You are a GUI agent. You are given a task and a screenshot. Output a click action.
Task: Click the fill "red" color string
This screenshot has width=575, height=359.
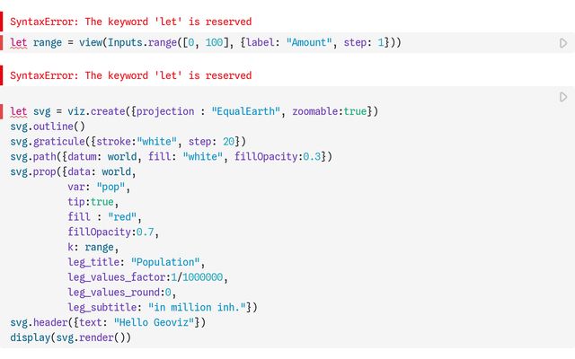coord(122,217)
